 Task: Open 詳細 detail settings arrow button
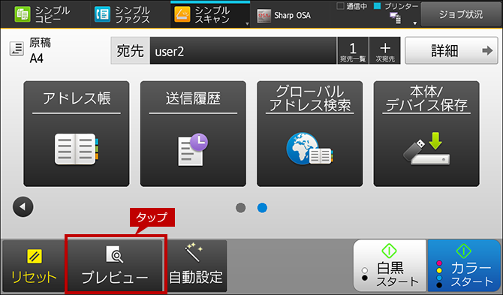[x=451, y=50]
